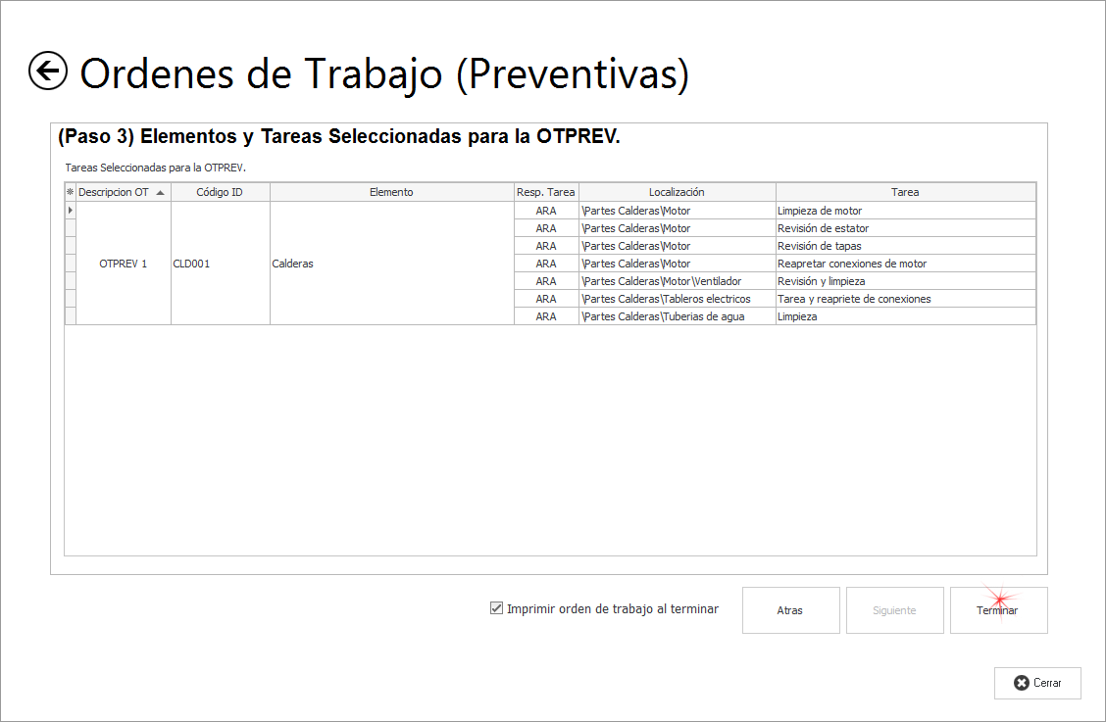Viewport: 1106px width, 722px height.
Task: Click the Tarea column header
Action: tap(904, 192)
